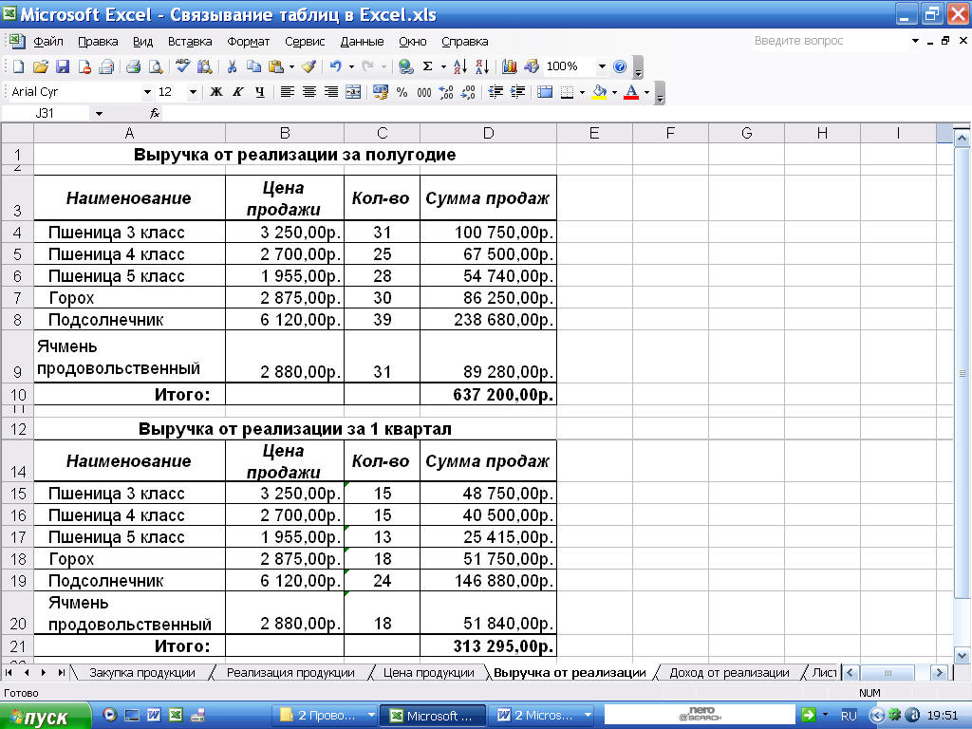Screen dimensions: 972x729
Task: Sort descending with the Z-A icon
Action: [x=482, y=66]
